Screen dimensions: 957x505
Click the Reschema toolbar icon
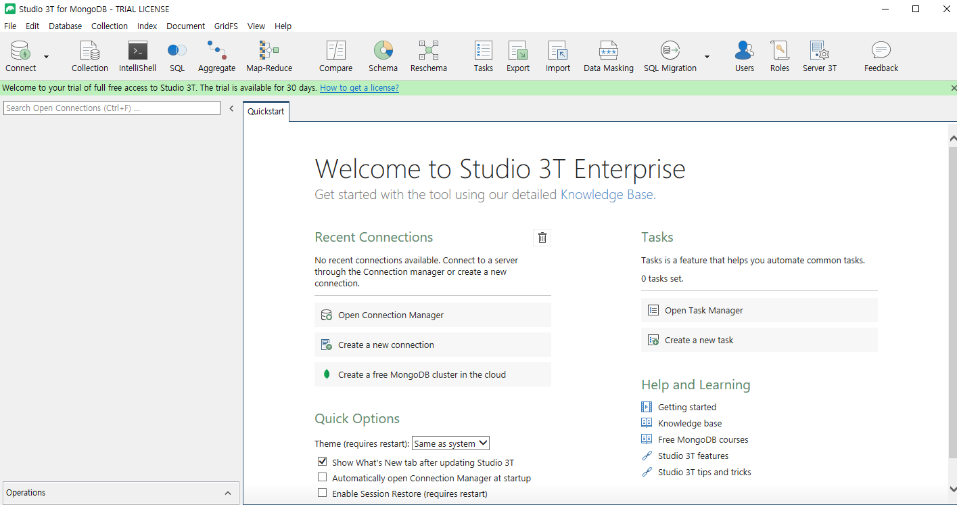[429, 56]
